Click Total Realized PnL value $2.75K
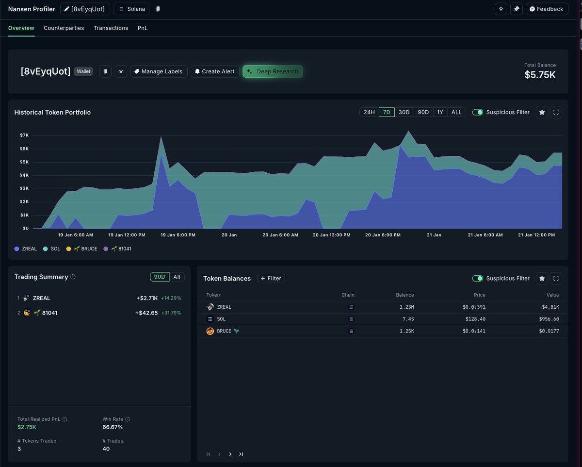Image resolution: width=582 pixels, height=467 pixels. (x=27, y=427)
